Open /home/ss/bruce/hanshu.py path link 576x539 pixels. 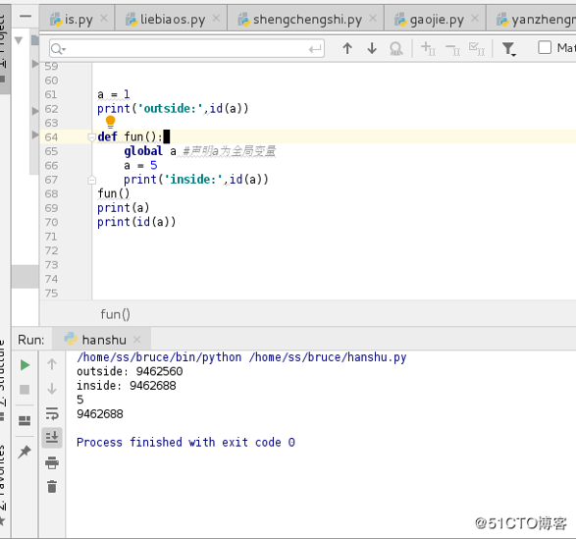(328, 357)
